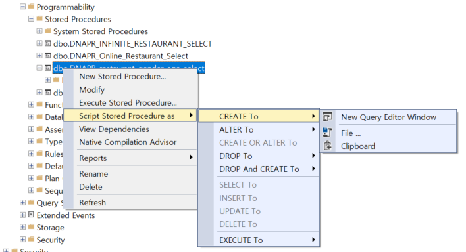Open Script Stored Procedure as submenu
Screen dimensions: 466x252
[x=130, y=115]
